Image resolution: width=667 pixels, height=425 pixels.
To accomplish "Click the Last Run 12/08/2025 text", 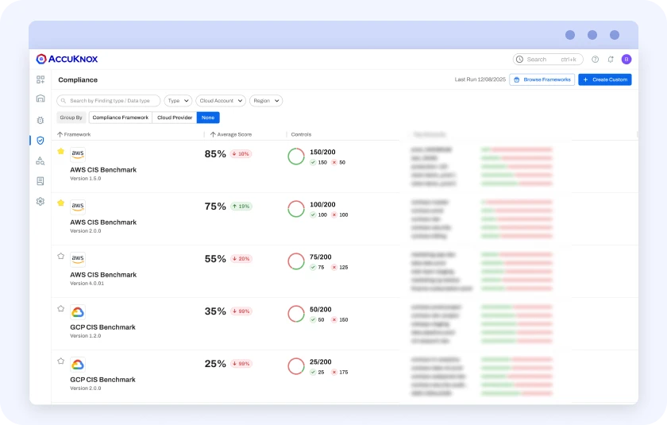I will tap(480, 79).
